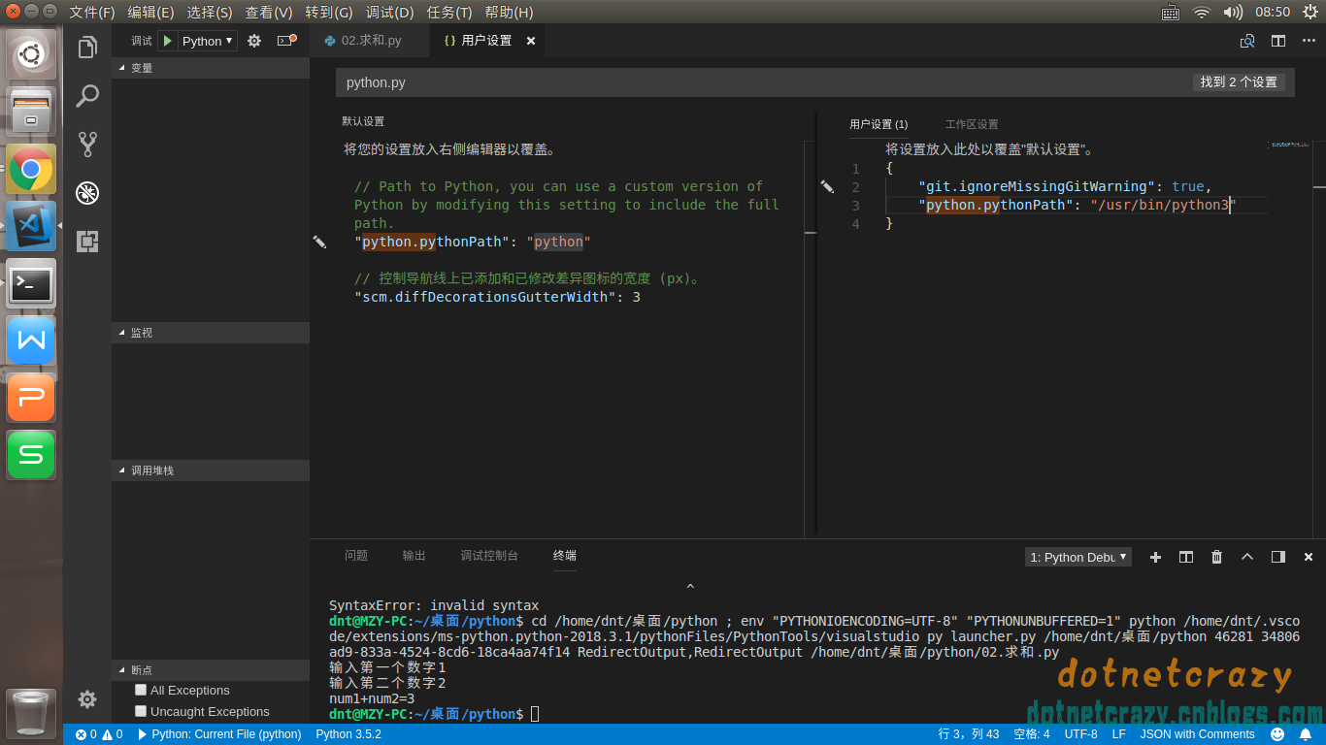Open the Explorer view in the activity bar
This screenshot has height=745, width=1326.
(87, 48)
